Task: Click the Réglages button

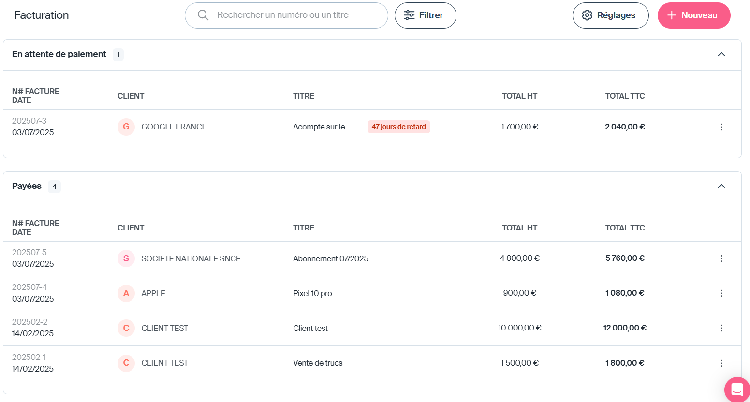Action: (610, 15)
